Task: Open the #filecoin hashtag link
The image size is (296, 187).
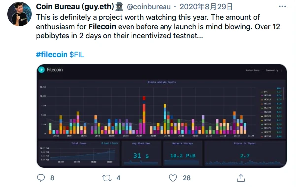Action: (52, 54)
